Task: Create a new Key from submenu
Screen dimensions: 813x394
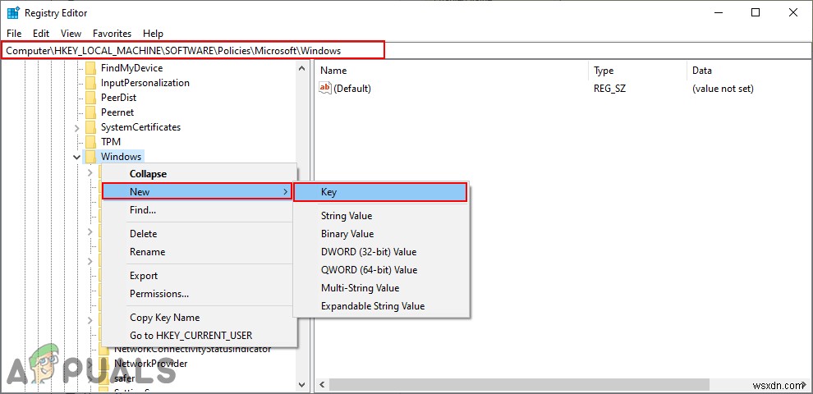Action: 380,192
